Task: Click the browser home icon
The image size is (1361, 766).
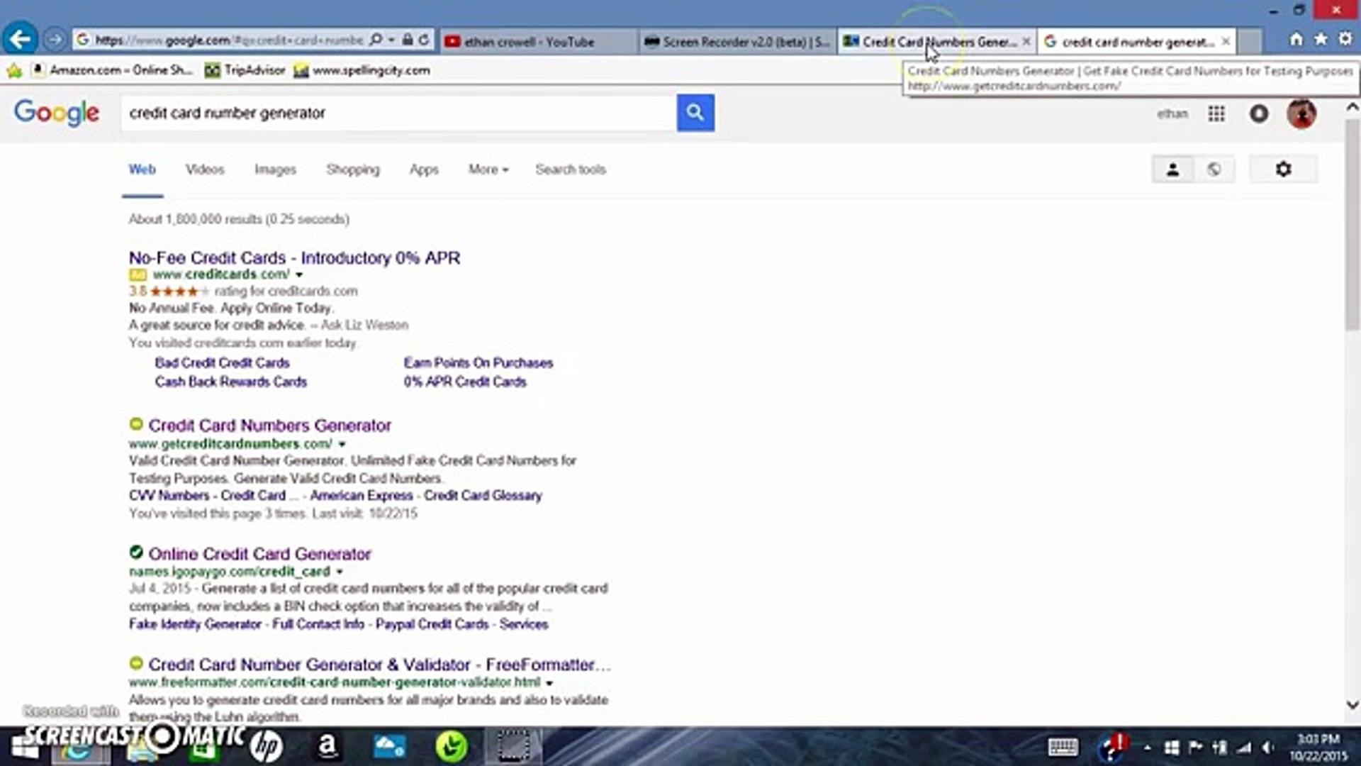Action: (x=1296, y=40)
